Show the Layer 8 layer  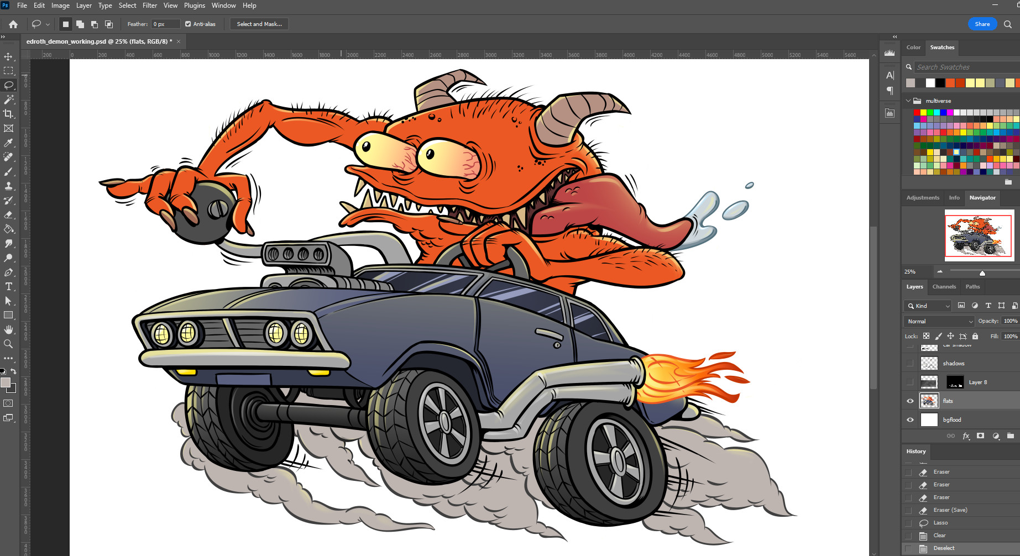coord(910,382)
